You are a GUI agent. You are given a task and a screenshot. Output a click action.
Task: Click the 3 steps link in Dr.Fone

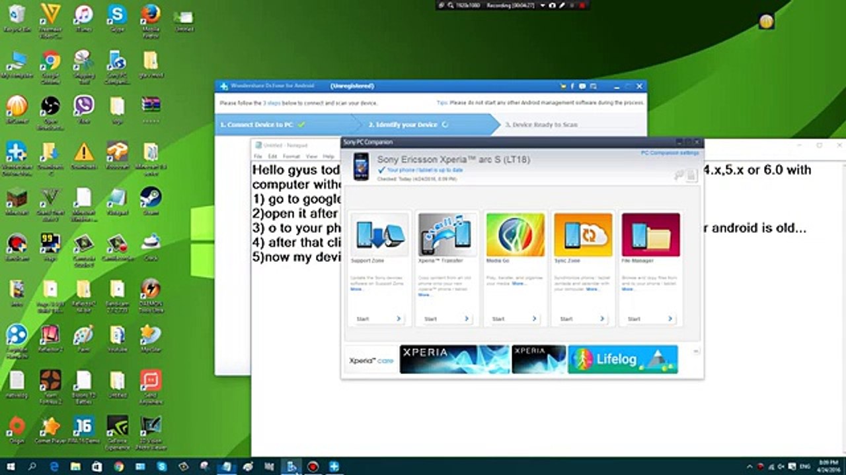coord(272,104)
